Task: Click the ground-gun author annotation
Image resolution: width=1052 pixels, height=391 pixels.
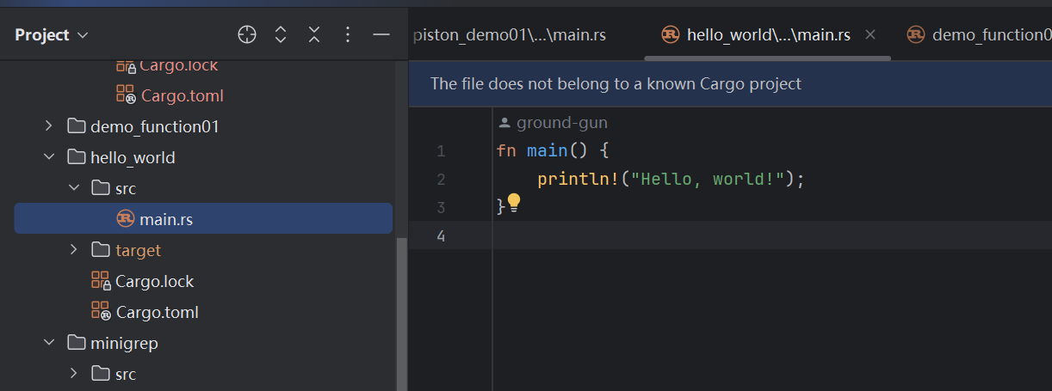Action: click(553, 123)
